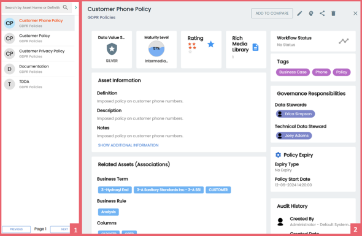This screenshot has height=236, width=362.
Task: Click the delete trash icon
Action: pyautogui.click(x=333, y=13)
